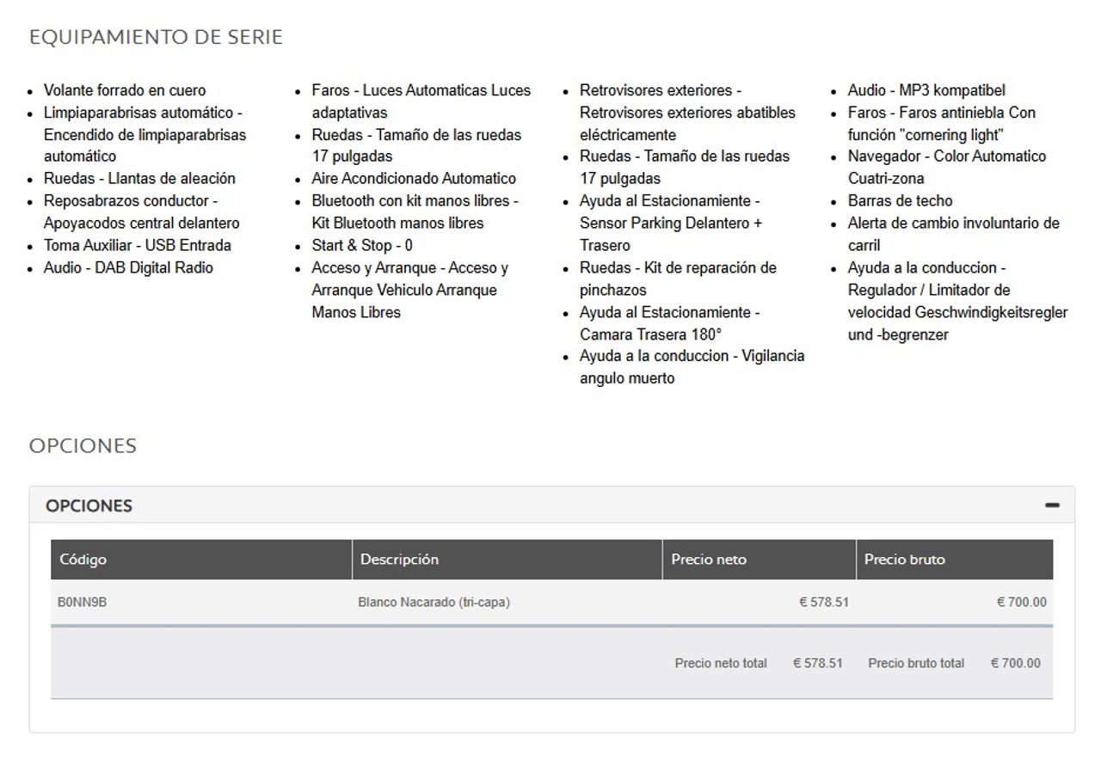The height and width of the screenshot is (760, 1101).
Task: Click the € 700.00 gross price cell
Action: pyautogui.click(x=1021, y=603)
